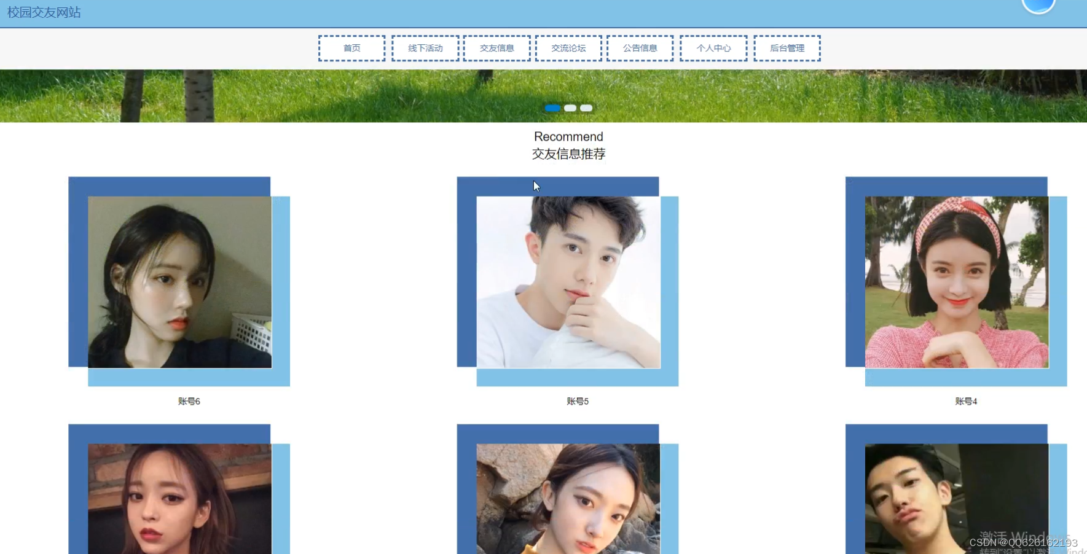This screenshot has width=1087, height=554.
Task: Click the round avatar icon in the header
Action: [x=1038, y=5]
